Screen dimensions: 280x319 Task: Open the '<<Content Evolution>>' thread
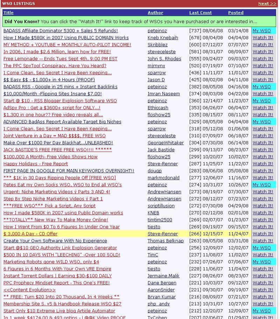tap(29, 290)
